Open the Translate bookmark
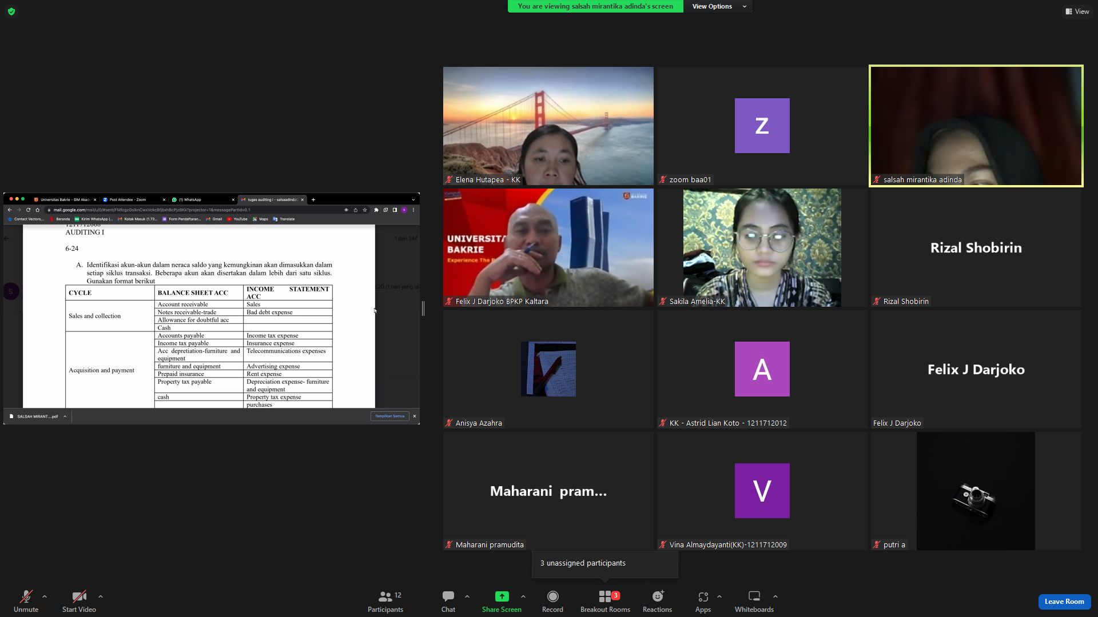Screen dimensions: 1098x617 click(284, 219)
